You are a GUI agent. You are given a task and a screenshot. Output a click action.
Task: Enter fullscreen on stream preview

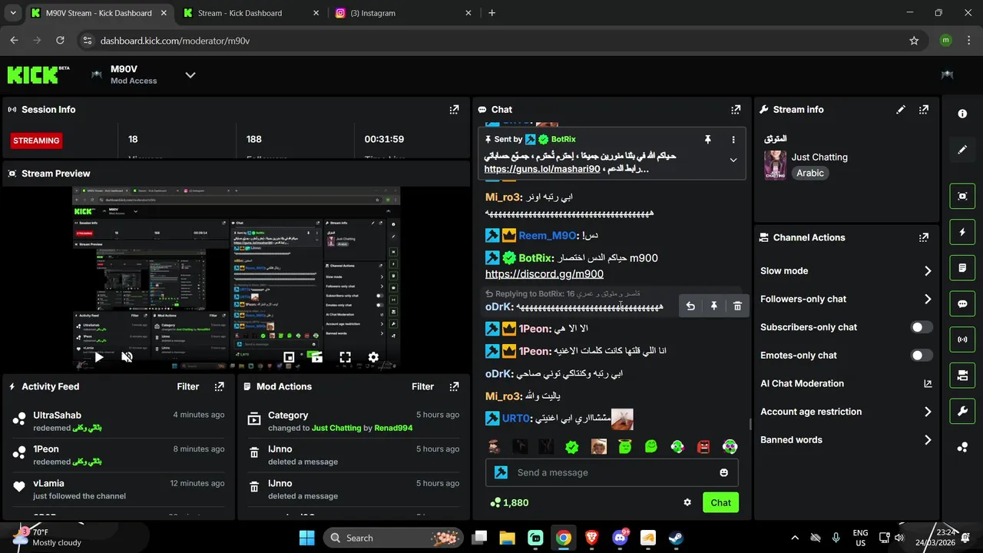point(346,357)
